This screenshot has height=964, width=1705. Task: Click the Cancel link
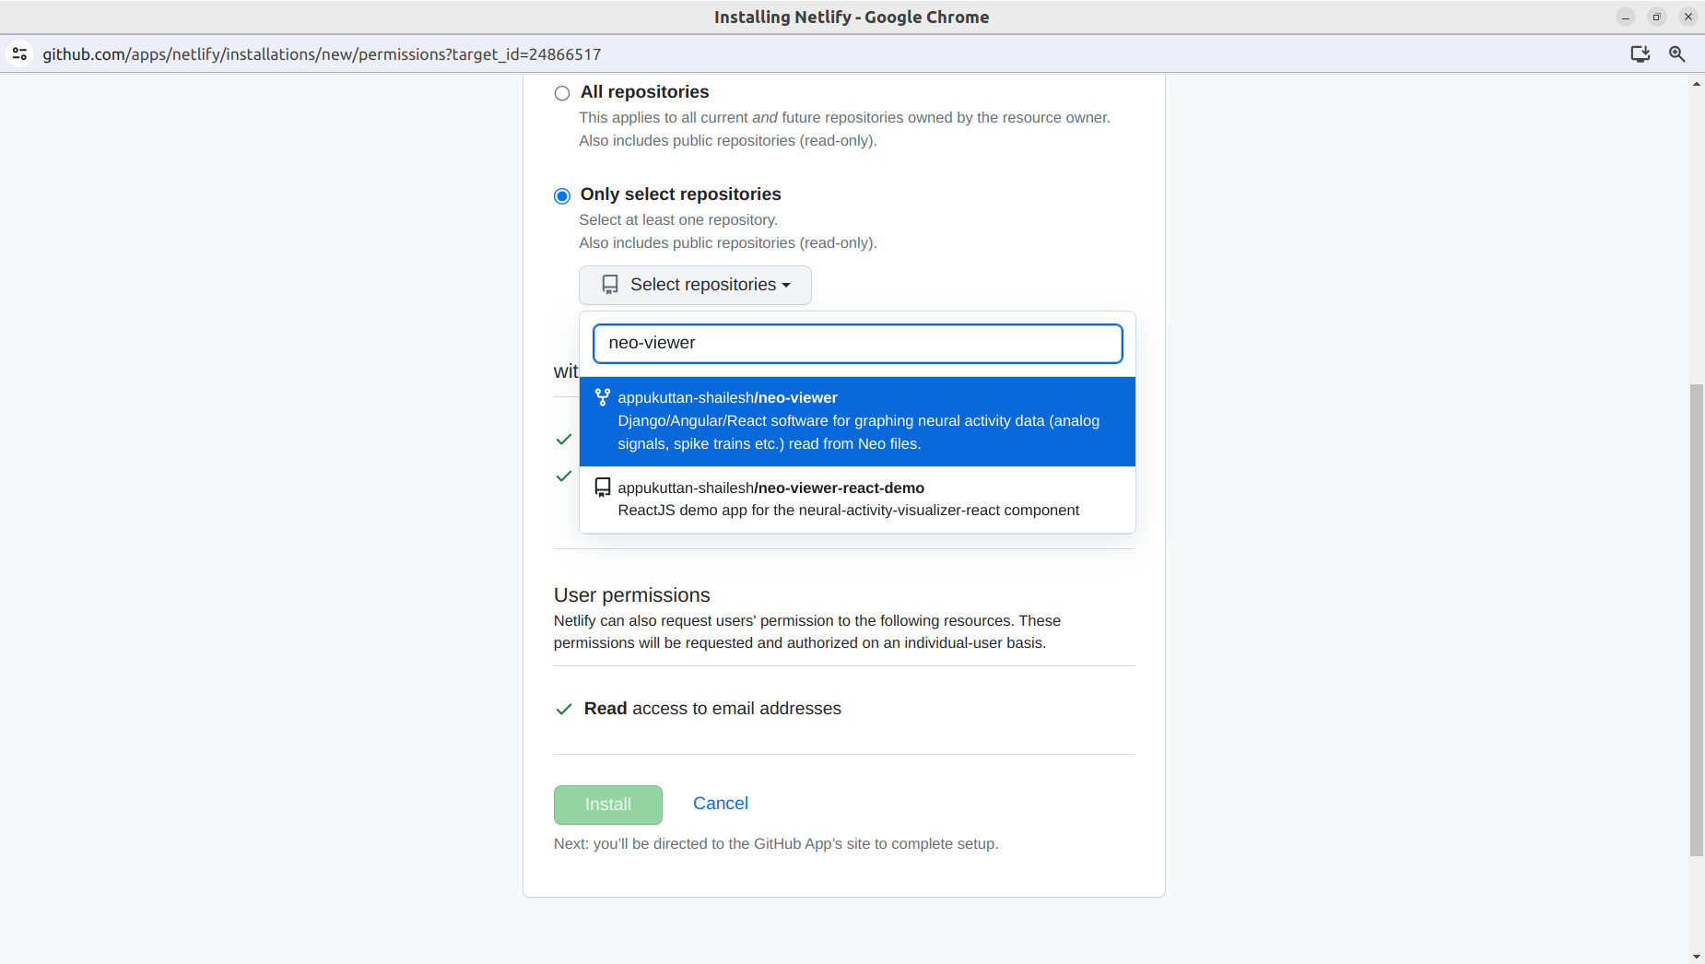(720, 803)
